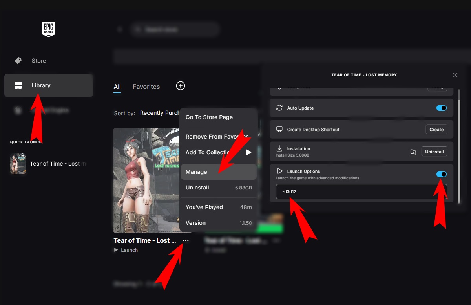Open Tear of Time quick launch thumbnail
This screenshot has width=471, height=305.
click(18, 164)
